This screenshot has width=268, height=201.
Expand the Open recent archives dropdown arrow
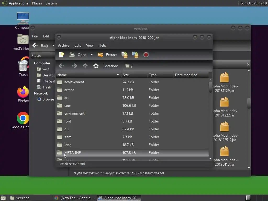(92, 55)
